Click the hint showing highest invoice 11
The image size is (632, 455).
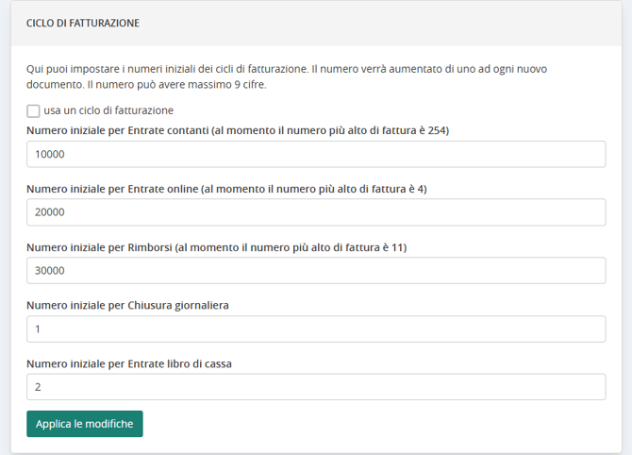click(x=291, y=247)
